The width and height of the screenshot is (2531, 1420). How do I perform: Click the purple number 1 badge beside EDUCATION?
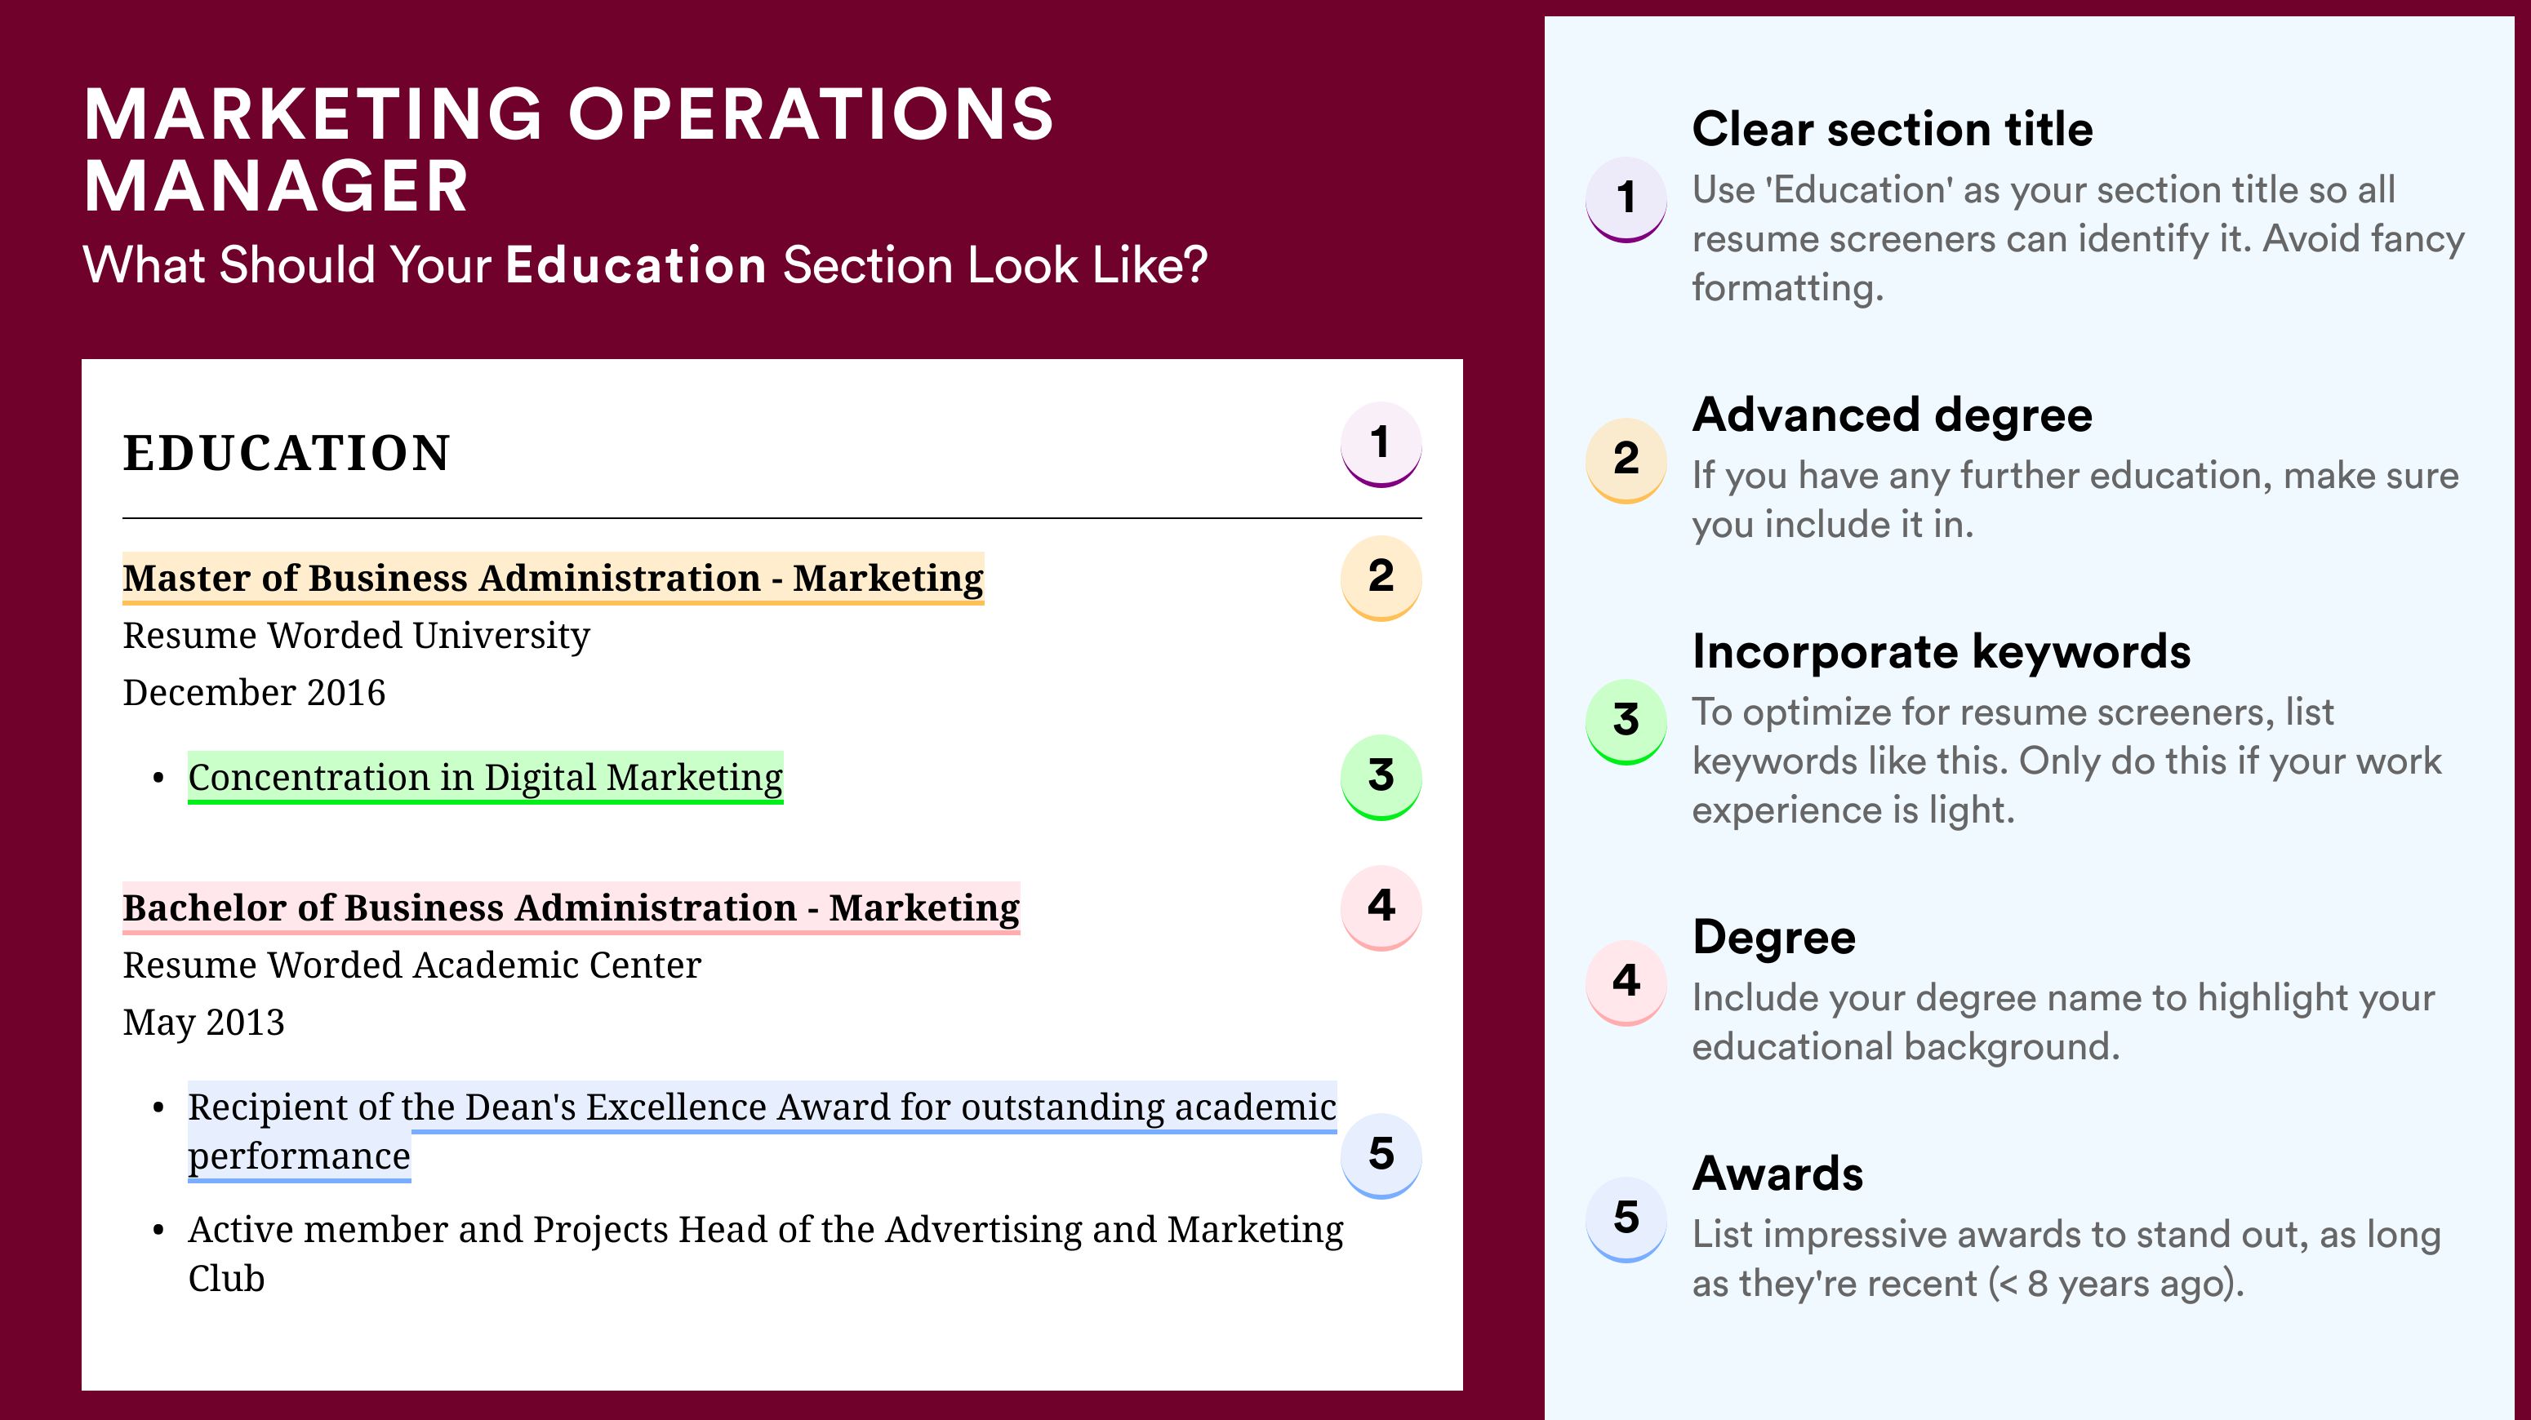pos(1381,444)
